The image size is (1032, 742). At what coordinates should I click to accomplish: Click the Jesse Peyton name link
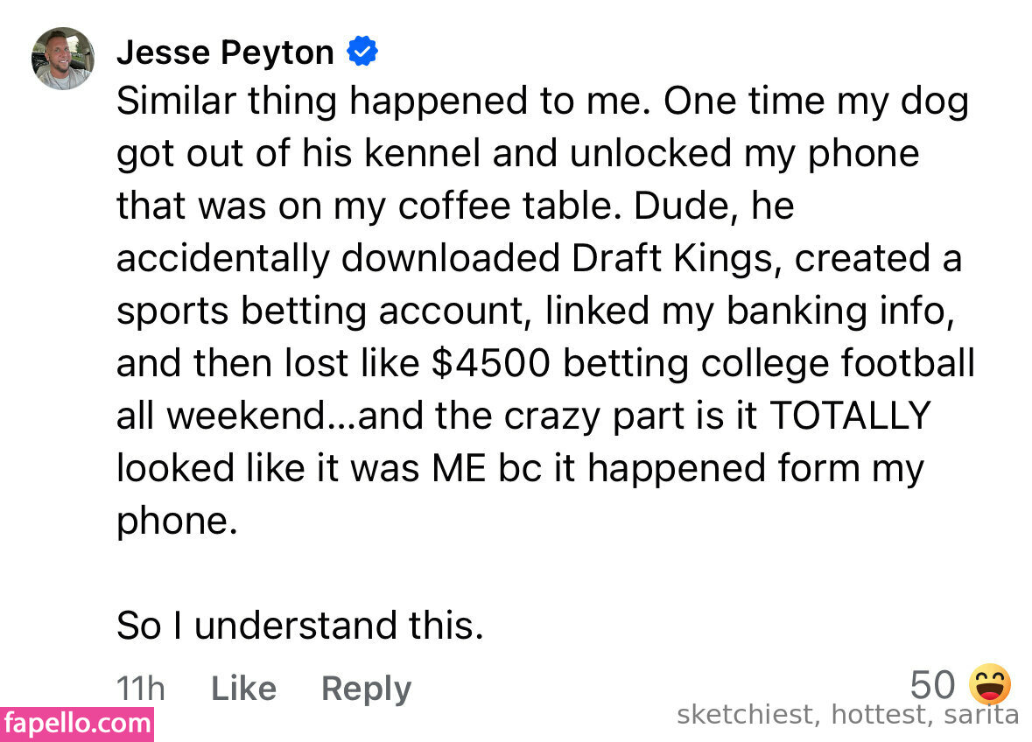tap(225, 53)
